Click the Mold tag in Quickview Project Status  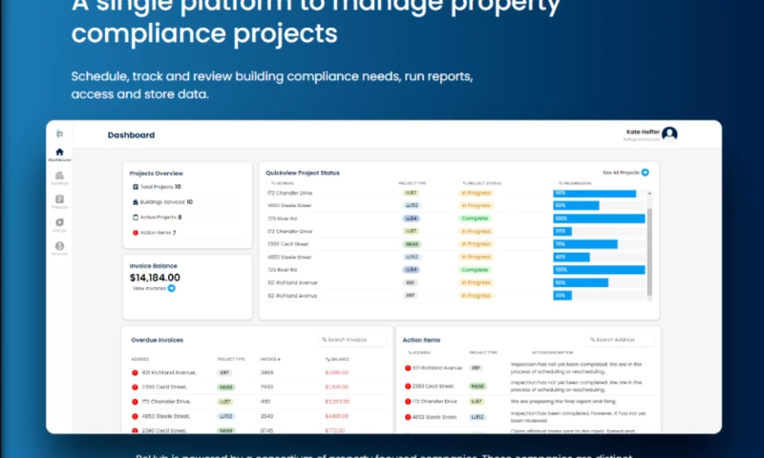pos(412,244)
